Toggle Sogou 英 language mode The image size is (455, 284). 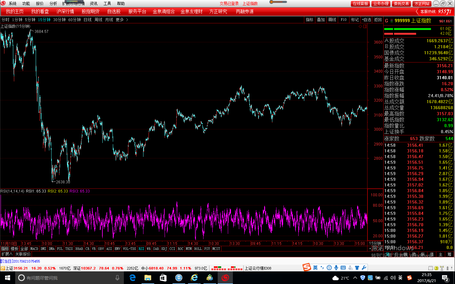[315, 268]
